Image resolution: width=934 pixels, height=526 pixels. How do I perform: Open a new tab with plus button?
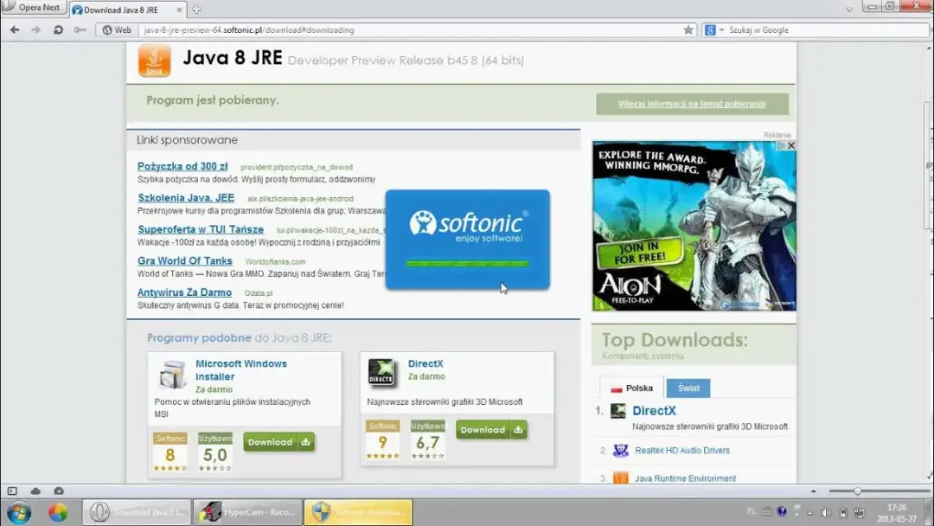[x=196, y=10]
